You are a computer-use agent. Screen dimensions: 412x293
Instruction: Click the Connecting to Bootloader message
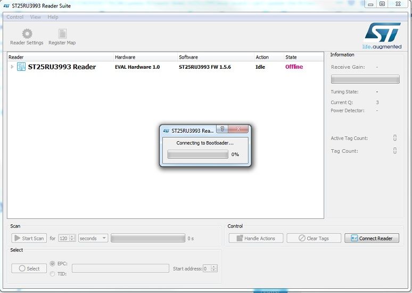[x=205, y=143]
